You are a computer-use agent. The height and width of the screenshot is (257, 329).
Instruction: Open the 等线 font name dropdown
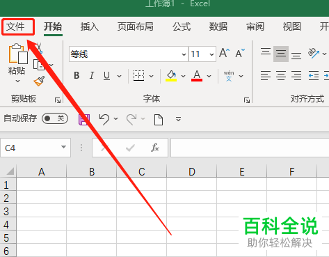tap(184, 54)
